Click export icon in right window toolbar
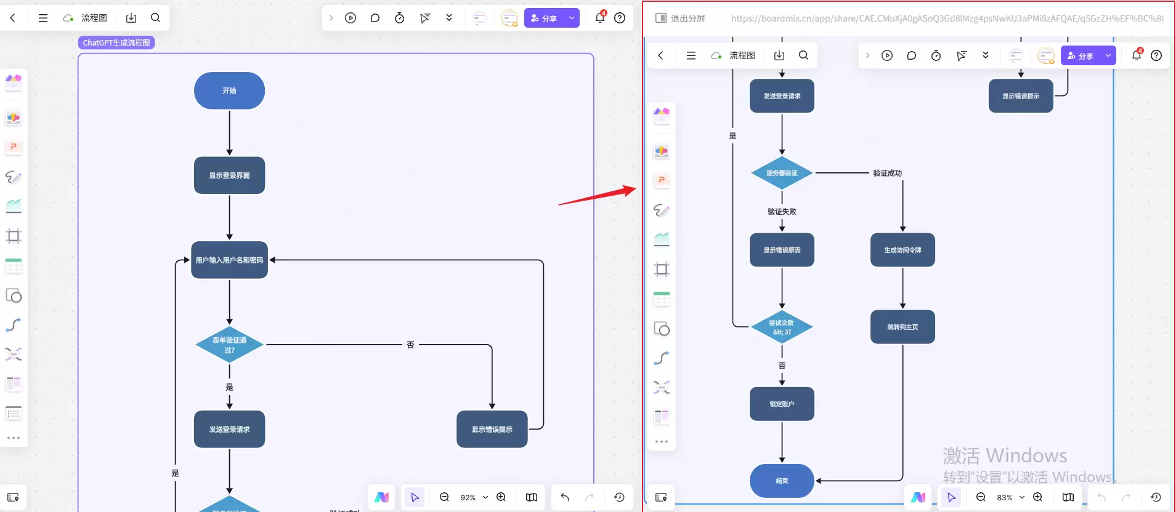 pos(779,55)
